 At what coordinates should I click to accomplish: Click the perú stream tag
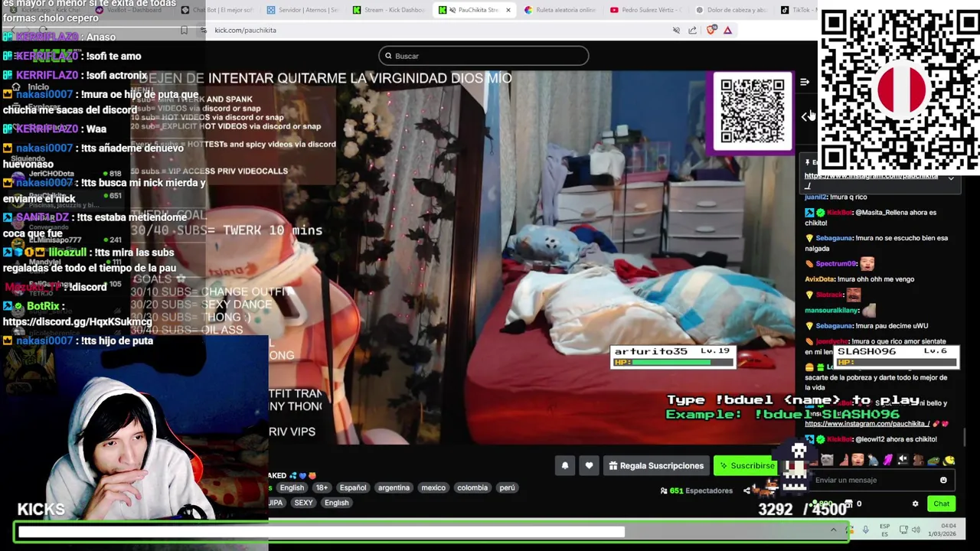[x=507, y=487]
